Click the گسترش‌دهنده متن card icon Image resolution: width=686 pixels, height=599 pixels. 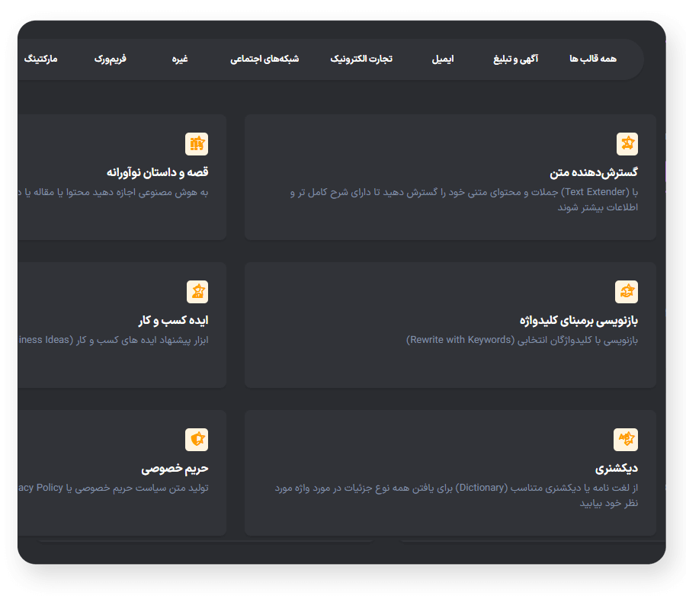[x=627, y=144]
